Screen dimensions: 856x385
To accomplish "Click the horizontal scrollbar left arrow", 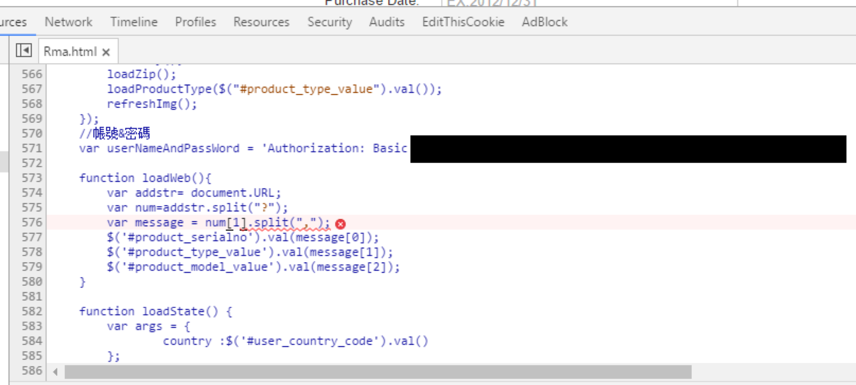I will [56, 371].
